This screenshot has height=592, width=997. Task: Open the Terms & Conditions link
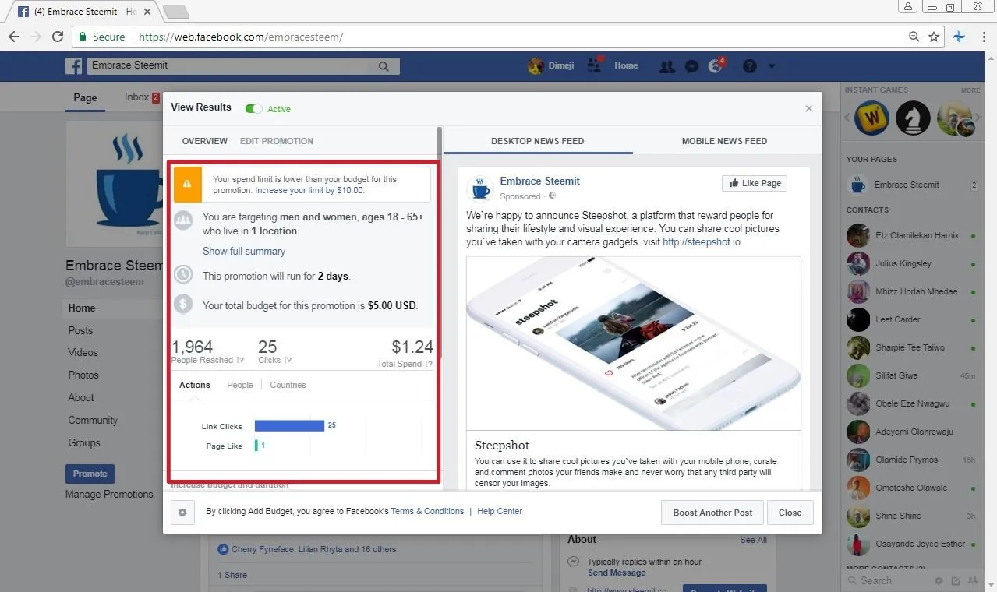(427, 511)
